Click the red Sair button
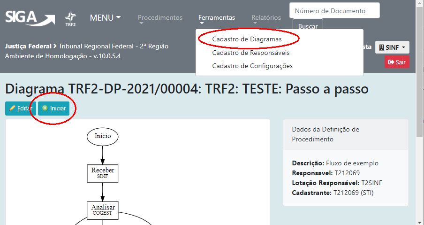424x225 pixels. coord(397,62)
